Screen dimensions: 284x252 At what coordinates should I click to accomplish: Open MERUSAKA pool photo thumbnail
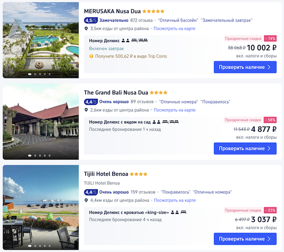click(x=41, y=40)
